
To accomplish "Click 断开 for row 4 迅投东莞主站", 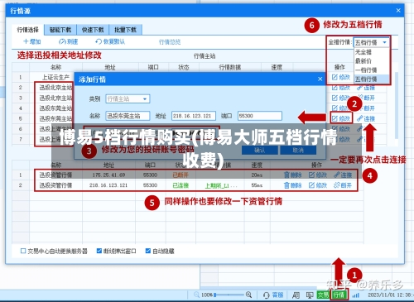I will (366, 108).
